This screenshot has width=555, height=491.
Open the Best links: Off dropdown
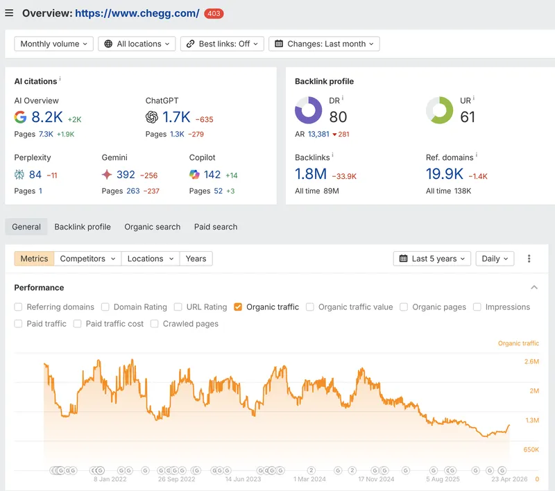[x=222, y=44]
